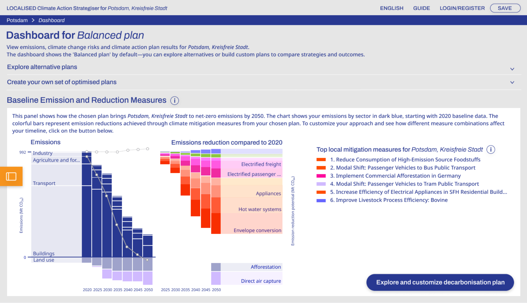Viewport: 527px width, 303px height.
Task: Open the orange sidebar panel icon
Action: click(11, 176)
